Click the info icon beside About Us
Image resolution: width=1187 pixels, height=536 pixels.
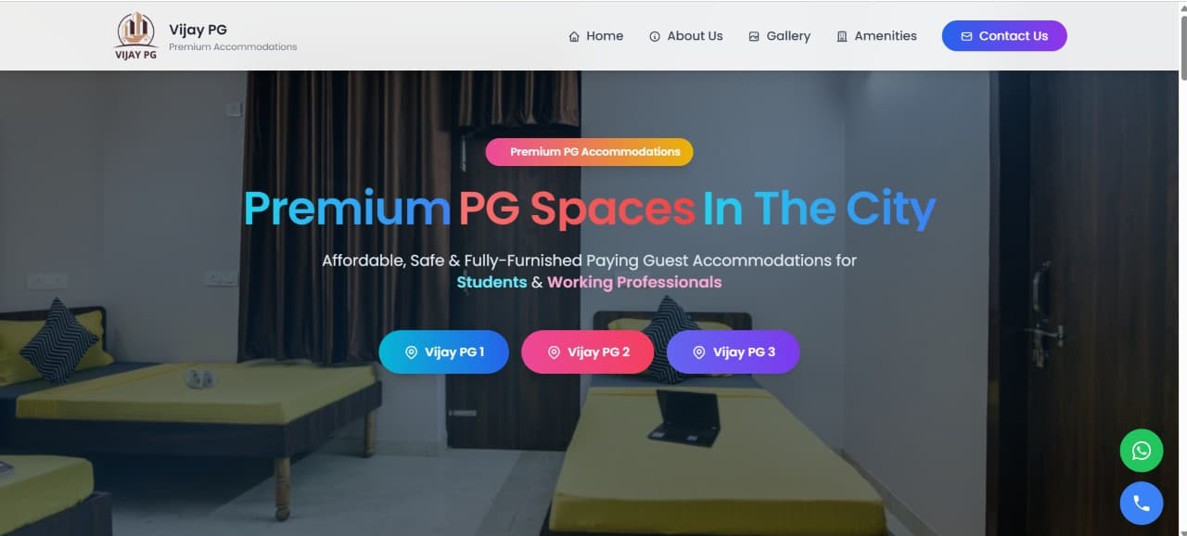click(x=655, y=36)
